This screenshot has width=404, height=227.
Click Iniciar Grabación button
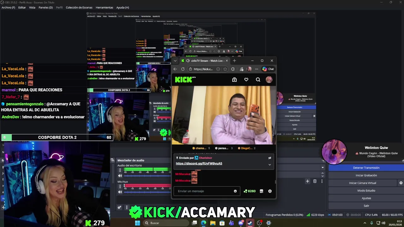click(x=366, y=175)
